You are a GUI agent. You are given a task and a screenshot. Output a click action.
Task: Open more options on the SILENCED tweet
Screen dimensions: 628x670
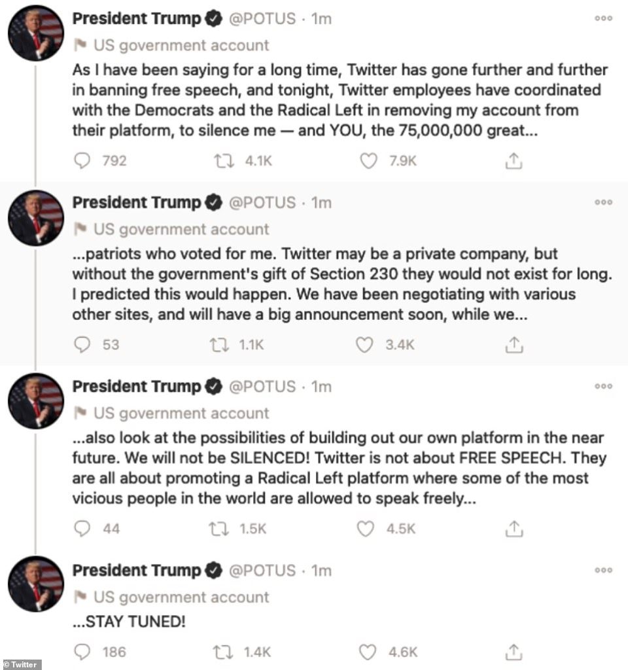pos(603,386)
